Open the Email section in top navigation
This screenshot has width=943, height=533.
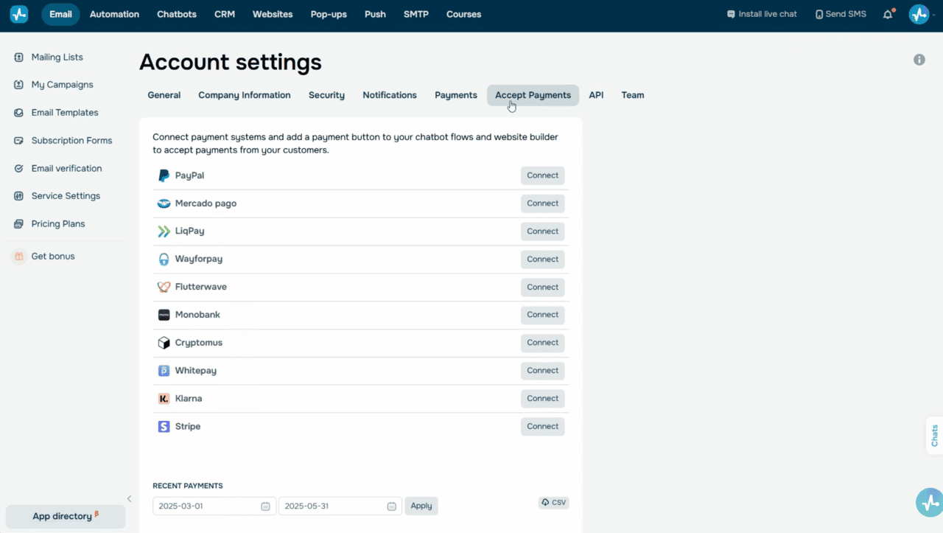[x=60, y=14]
